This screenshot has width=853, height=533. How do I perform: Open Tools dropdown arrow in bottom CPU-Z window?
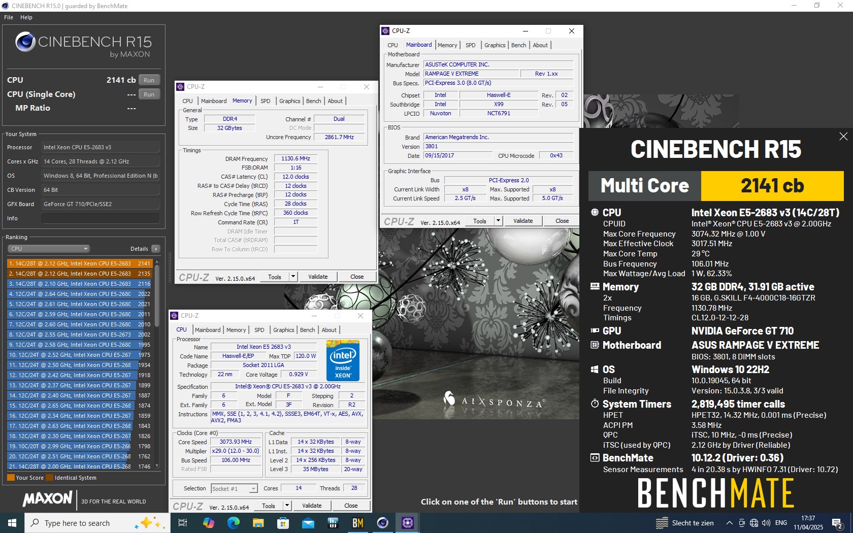[x=287, y=506]
